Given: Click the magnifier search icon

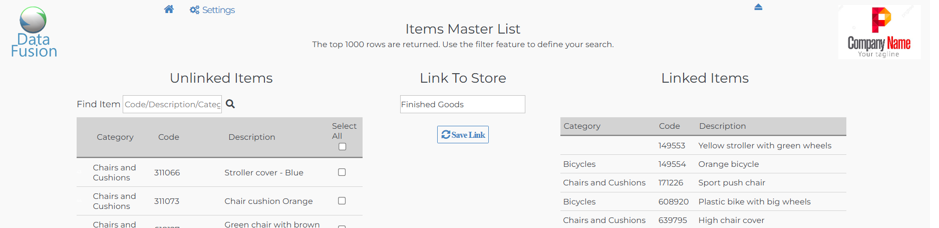Looking at the screenshot, I should (x=230, y=104).
